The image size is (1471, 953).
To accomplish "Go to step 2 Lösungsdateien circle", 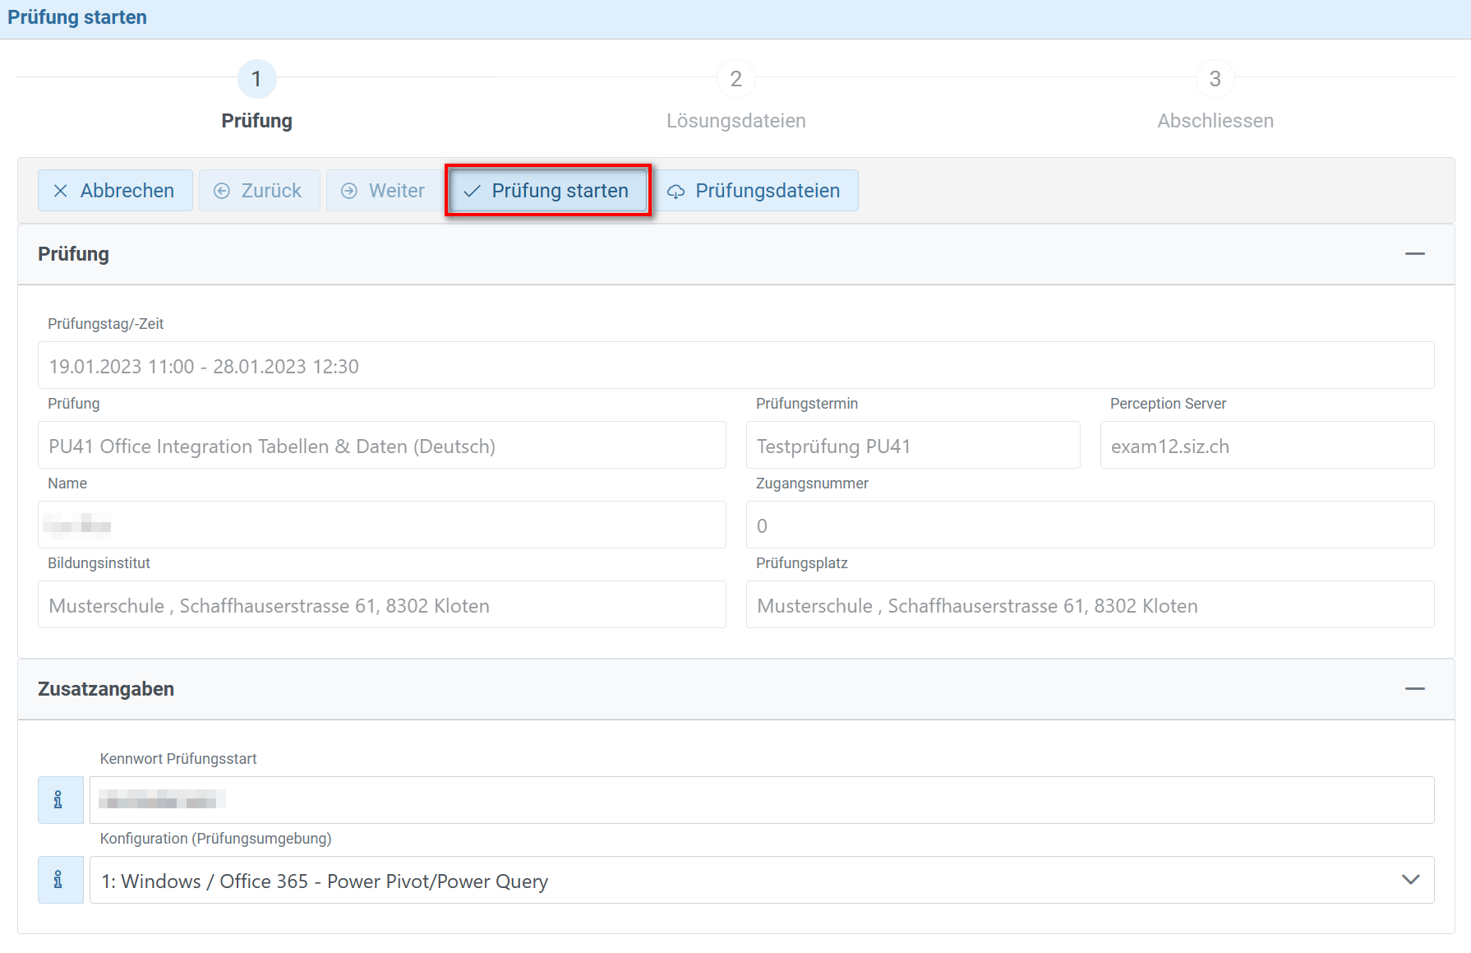I will [736, 79].
